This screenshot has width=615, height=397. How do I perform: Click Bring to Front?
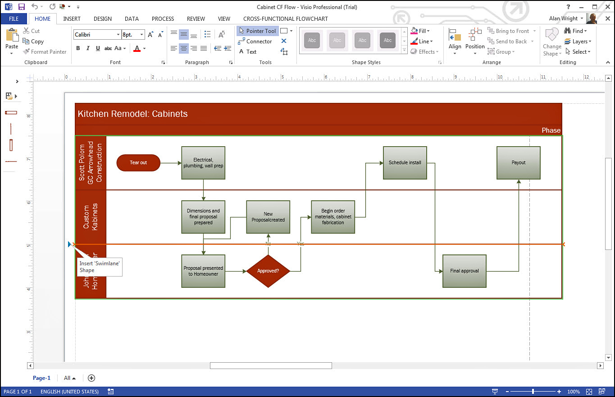pyautogui.click(x=508, y=31)
